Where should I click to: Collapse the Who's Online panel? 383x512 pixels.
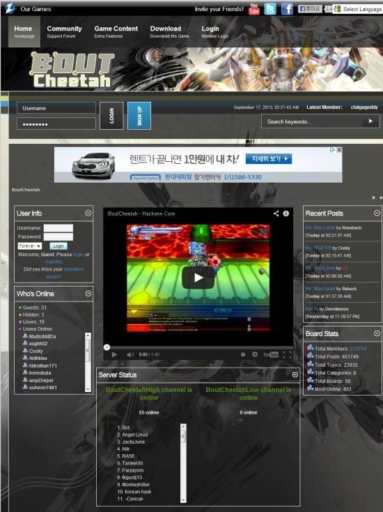(x=88, y=293)
